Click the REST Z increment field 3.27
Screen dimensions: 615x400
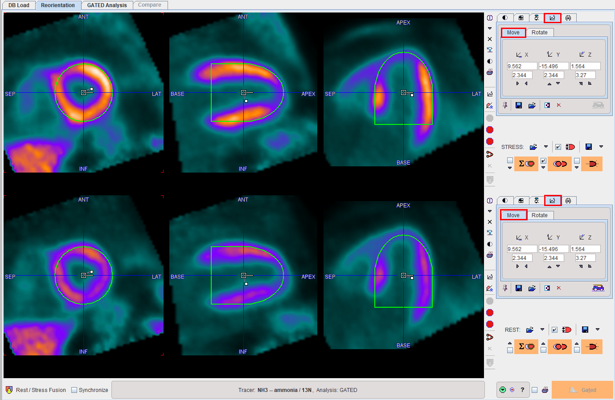[x=585, y=258]
